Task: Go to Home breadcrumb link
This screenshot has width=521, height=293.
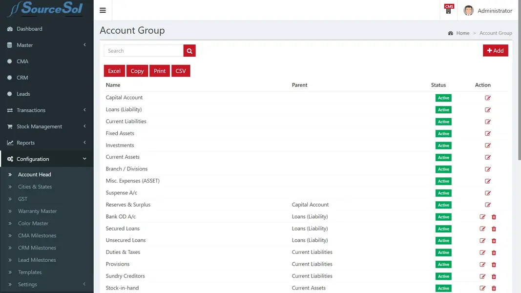Action: [462, 33]
